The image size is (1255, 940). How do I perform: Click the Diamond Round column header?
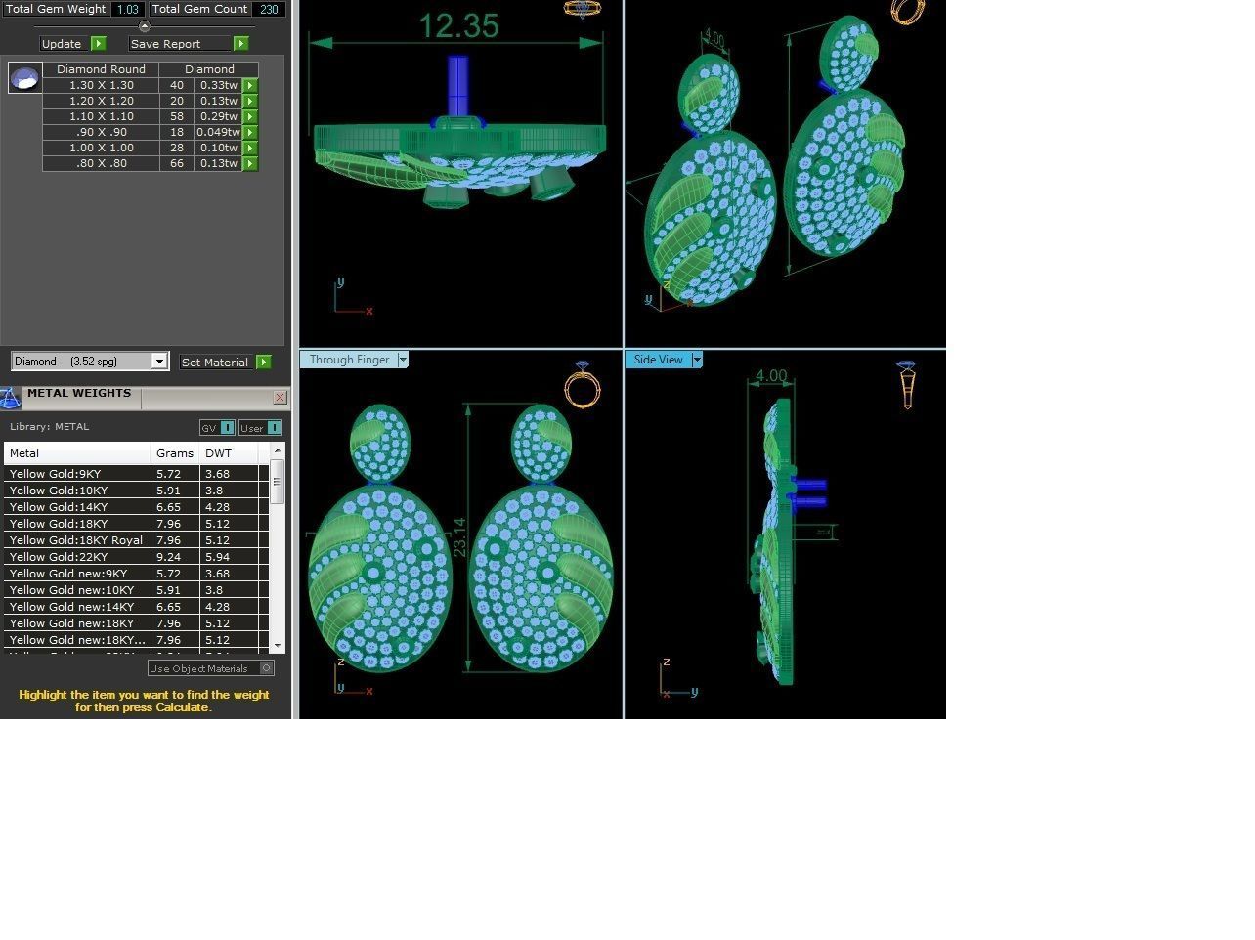pyautogui.click(x=101, y=69)
